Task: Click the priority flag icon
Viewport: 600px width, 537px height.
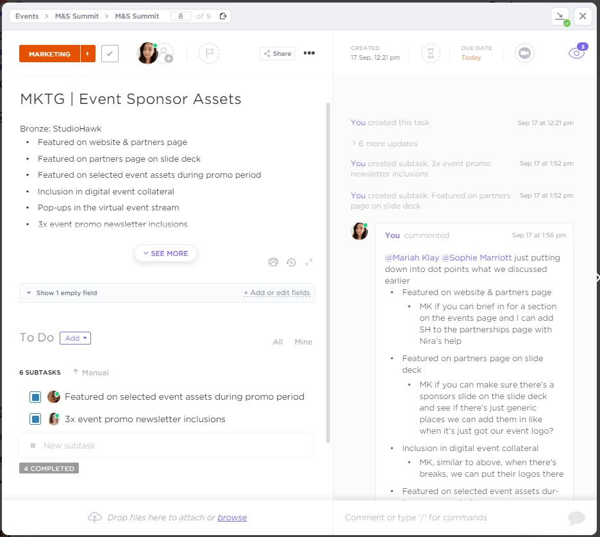Action: (x=209, y=53)
